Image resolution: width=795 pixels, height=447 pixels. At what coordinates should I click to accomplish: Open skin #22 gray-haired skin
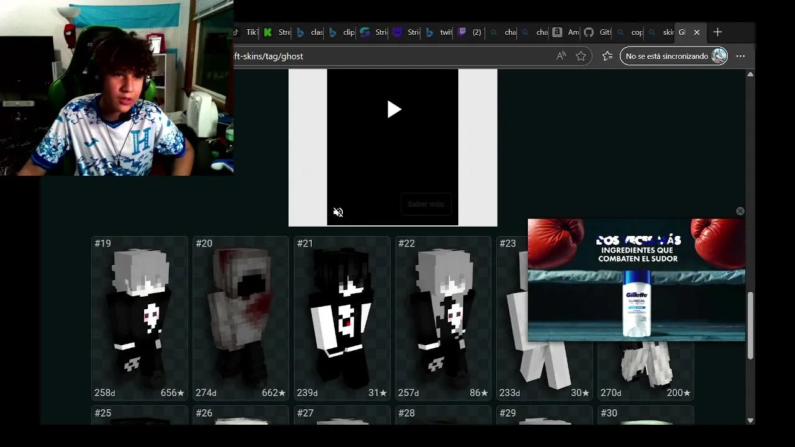click(x=443, y=318)
